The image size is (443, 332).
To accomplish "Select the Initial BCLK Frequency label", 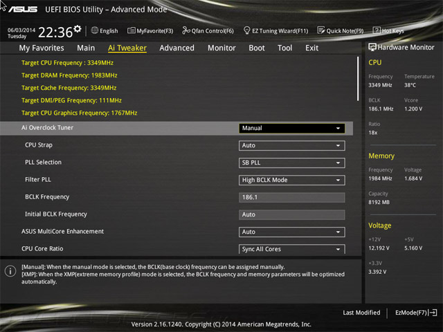I will 56,214.
